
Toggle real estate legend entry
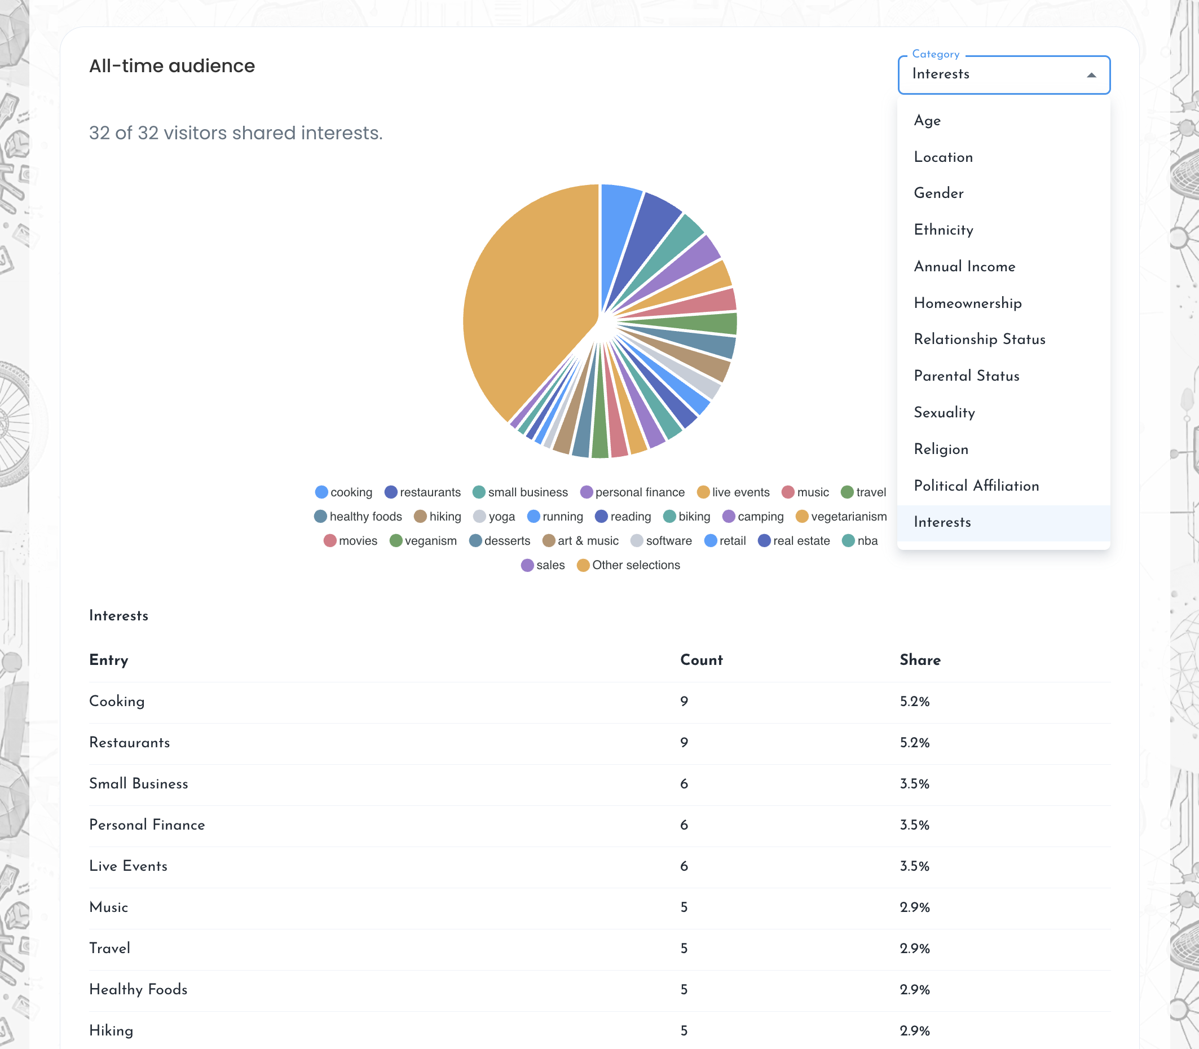pos(795,541)
